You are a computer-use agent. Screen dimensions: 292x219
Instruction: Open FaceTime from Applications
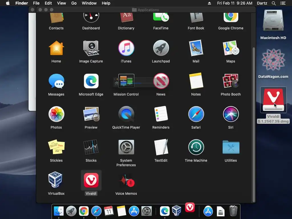pyautogui.click(x=161, y=18)
